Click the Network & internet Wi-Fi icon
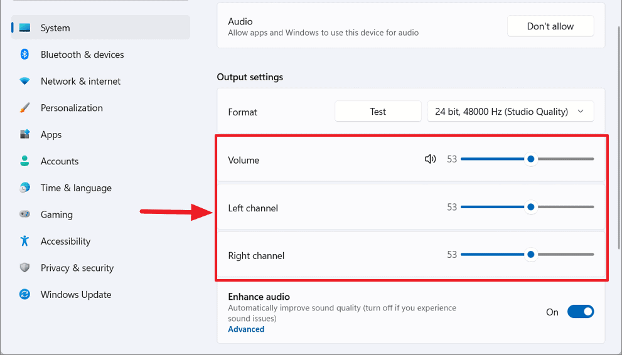The width and height of the screenshot is (622, 355). 25,82
